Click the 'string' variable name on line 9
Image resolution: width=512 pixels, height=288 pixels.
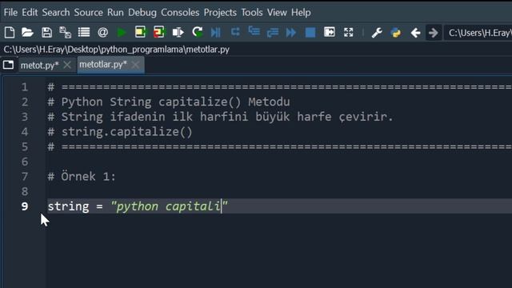click(x=68, y=206)
